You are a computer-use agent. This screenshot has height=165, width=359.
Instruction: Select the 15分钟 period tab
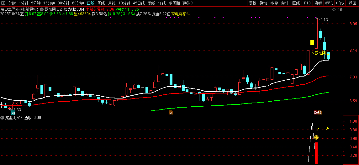click(x=49, y=3)
